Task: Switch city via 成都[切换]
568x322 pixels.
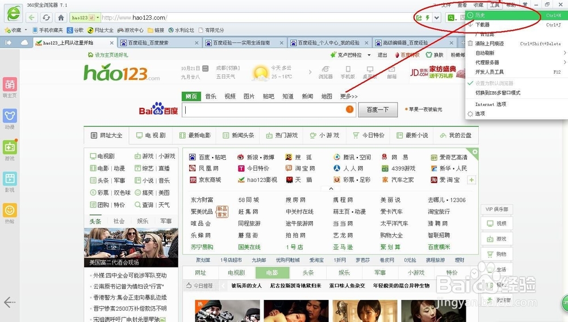Action: [228, 68]
